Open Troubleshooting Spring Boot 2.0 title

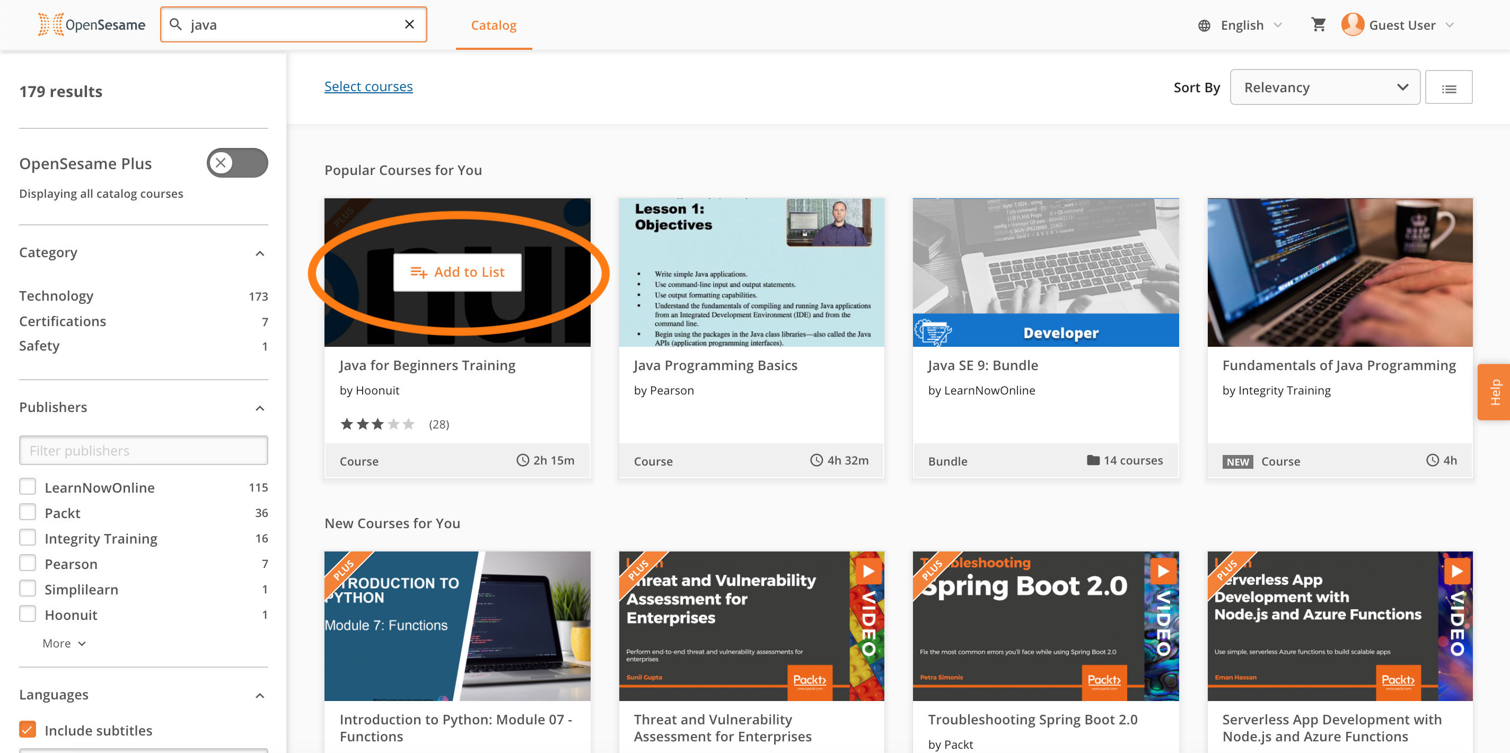point(1032,719)
